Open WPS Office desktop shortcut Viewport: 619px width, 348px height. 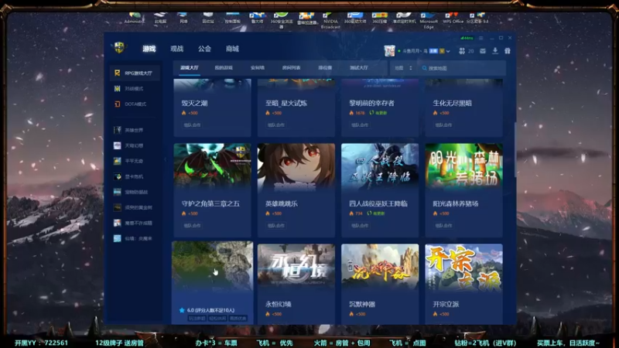point(453,19)
